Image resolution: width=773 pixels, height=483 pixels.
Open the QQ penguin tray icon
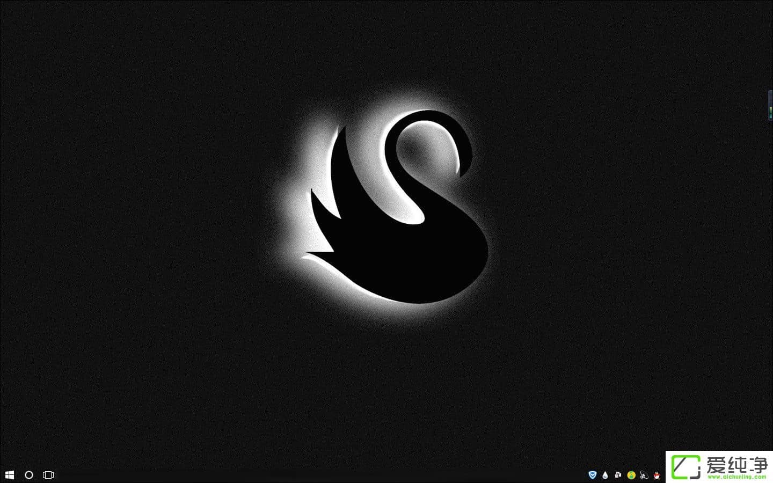pyautogui.click(x=657, y=475)
